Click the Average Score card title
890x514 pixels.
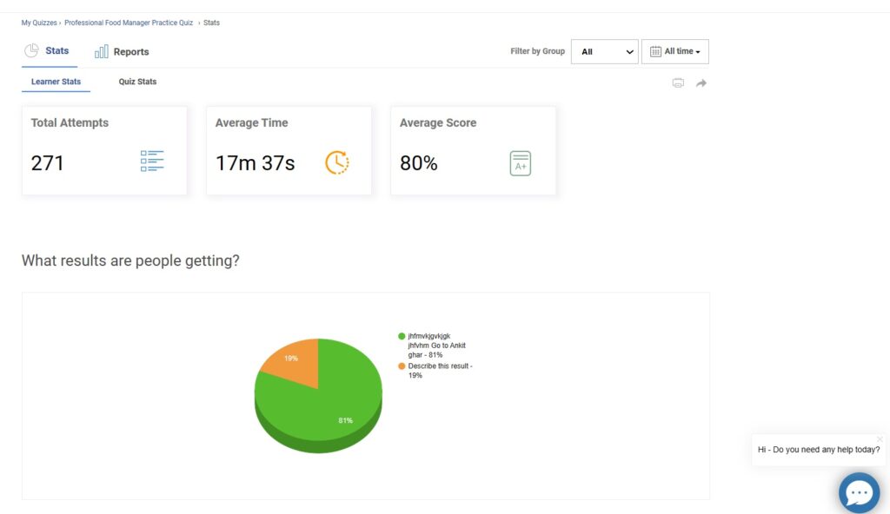pyautogui.click(x=438, y=122)
